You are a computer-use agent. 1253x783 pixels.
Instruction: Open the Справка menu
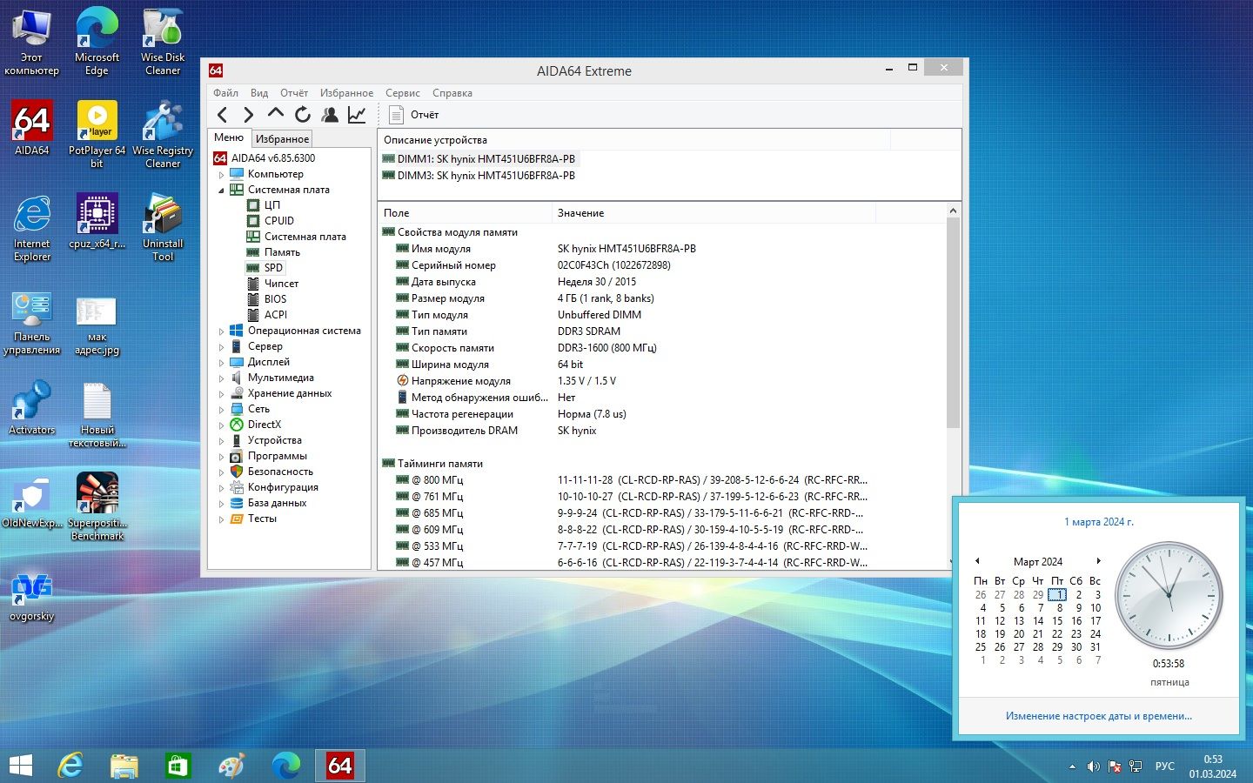tap(452, 93)
